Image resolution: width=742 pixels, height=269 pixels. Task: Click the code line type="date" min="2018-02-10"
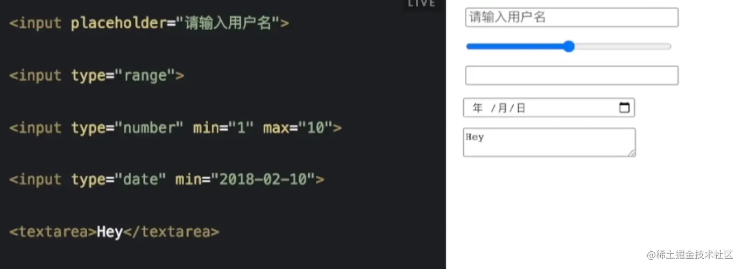coord(167,179)
